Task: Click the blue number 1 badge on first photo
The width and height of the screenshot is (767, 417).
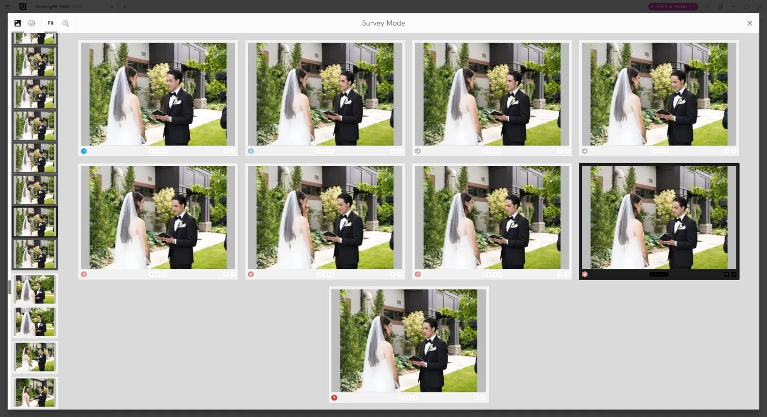Action: [x=84, y=151]
